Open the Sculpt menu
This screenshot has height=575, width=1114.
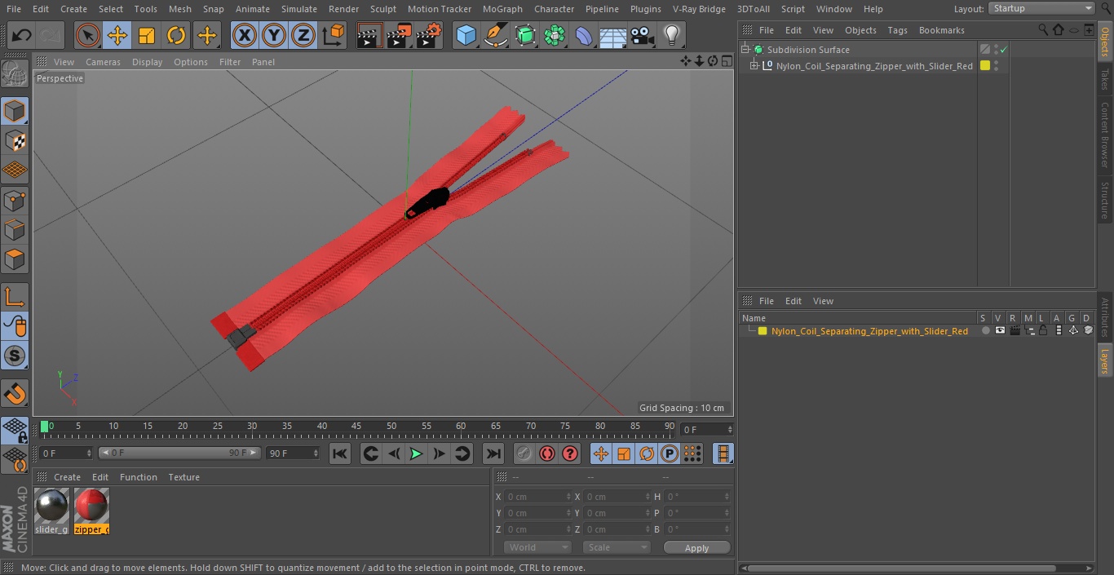[382, 9]
